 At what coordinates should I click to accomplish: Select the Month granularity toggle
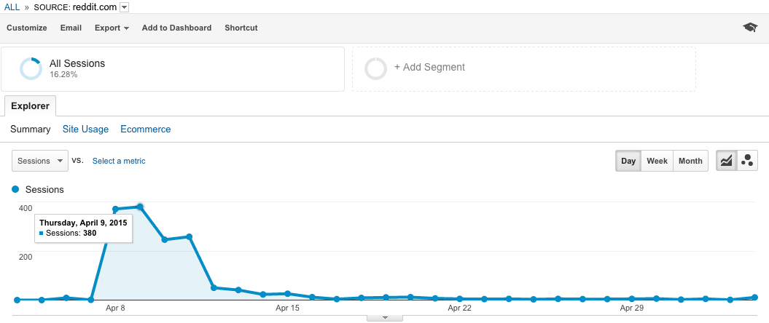690,161
